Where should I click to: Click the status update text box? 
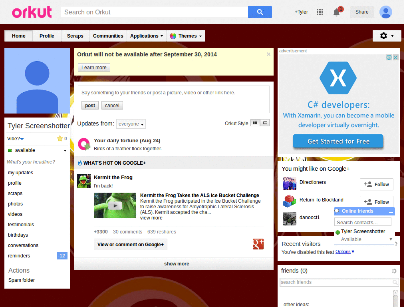click(x=173, y=93)
